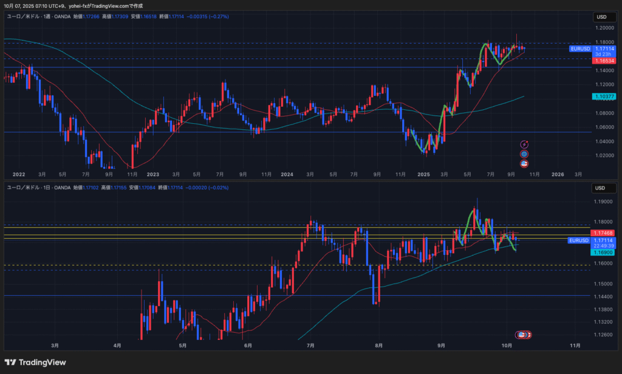
Task: Click the lightning bolt event icon on weekly chart
Action: click(524, 144)
